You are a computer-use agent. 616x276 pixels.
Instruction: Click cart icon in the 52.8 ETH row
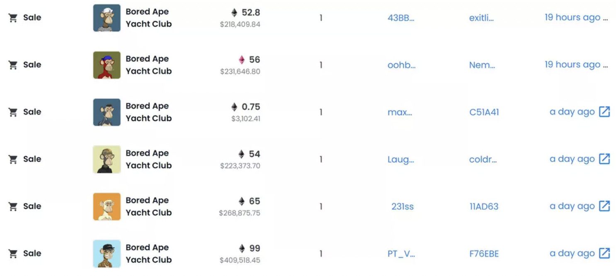tap(13, 18)
